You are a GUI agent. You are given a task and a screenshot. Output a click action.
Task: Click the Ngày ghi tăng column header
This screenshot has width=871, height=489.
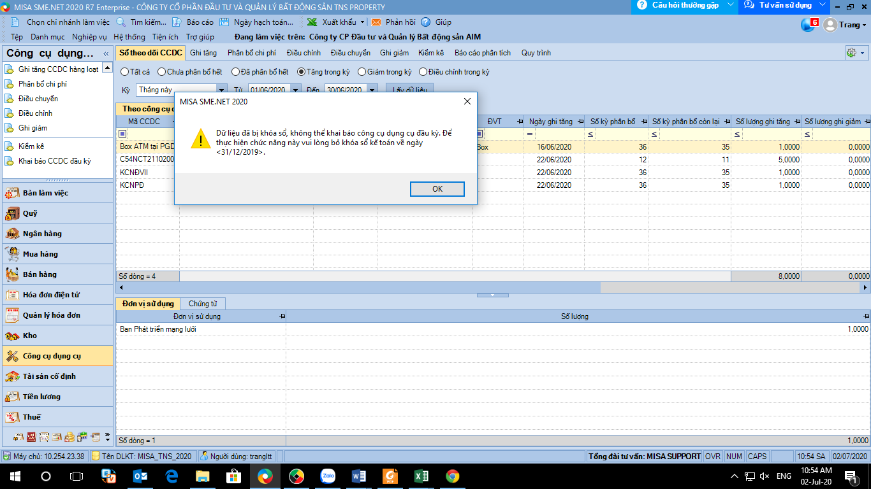pyautogui.click(x=555, y=122)
